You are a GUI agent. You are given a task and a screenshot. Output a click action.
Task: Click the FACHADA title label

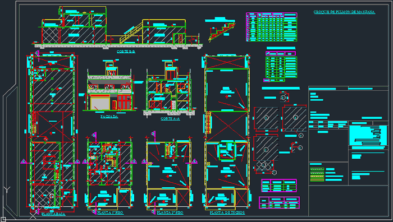(109, 117)
